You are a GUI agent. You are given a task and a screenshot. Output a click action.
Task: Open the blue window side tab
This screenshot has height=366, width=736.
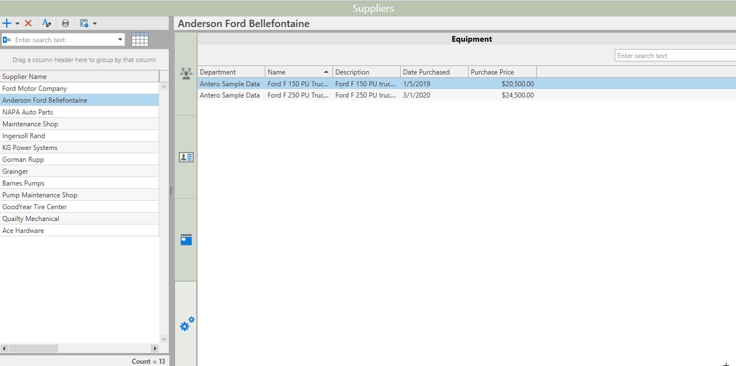pyautogui.click(x=186, y=240)
